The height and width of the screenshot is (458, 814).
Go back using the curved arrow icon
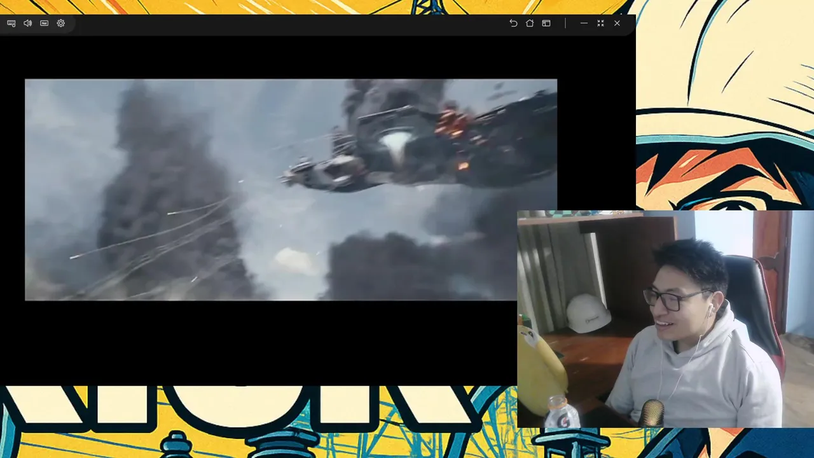(513, 23)
